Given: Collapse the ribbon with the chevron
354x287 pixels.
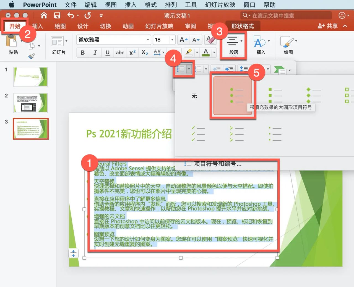Looking at the screenshot, I should pos(345,26).
